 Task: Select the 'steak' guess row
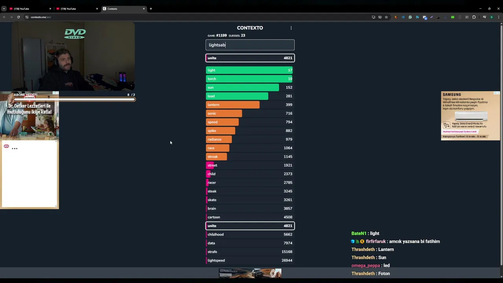point(250,191)
